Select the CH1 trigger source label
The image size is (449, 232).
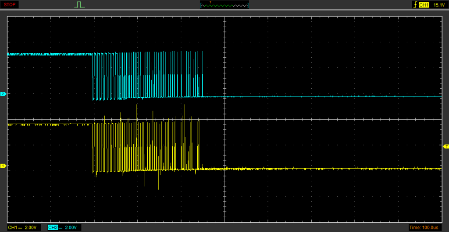coord(424,5)
